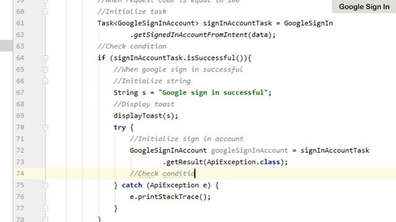Click line number 67 in the gutter
Image resolution: width=396 pixels, height=222 pixels.
[20, 92]
